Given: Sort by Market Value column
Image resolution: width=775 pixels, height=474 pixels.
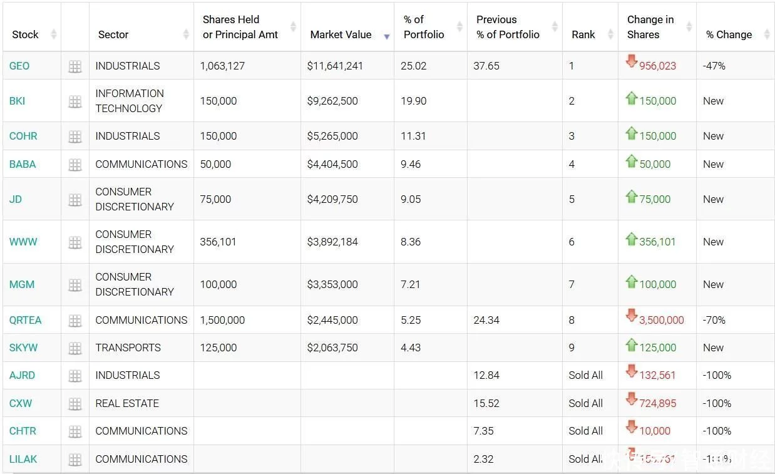Looking at the screenshot, I should (347, 28).
